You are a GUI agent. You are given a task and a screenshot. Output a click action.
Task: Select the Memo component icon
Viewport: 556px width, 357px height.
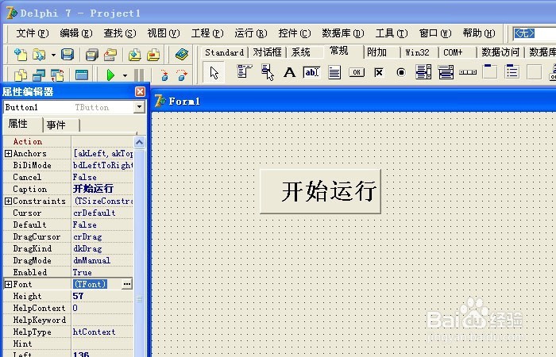tap(334, 72)
